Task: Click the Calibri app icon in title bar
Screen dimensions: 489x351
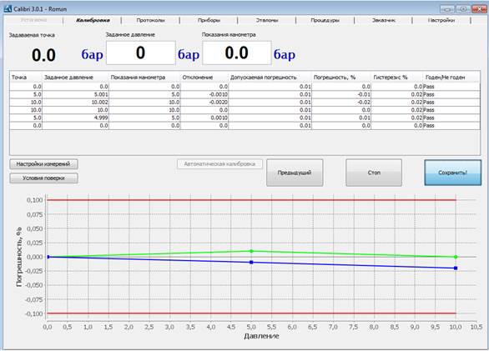Action: click(x=8, y=8)
